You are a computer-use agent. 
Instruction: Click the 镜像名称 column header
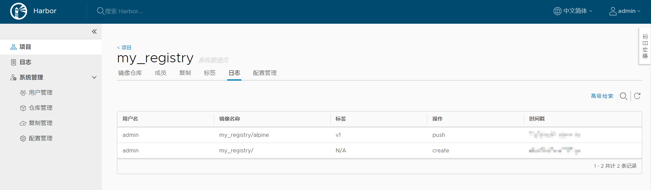coord(230,119)
